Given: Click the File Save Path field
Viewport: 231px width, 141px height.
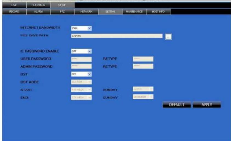Looking at the screenshot, I should click(117, 36).
